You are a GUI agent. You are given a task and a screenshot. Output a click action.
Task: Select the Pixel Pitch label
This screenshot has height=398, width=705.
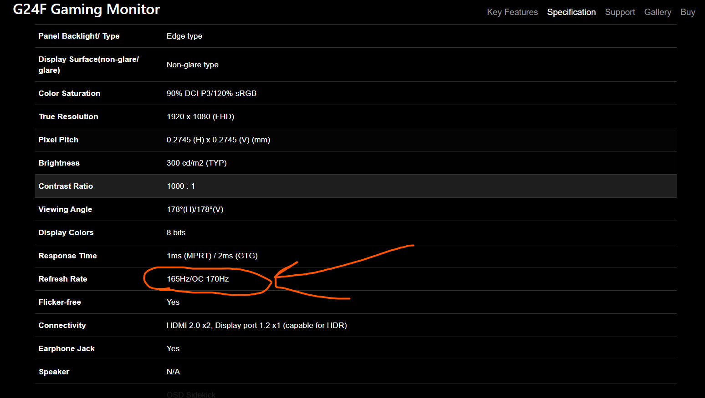point(58,140)
